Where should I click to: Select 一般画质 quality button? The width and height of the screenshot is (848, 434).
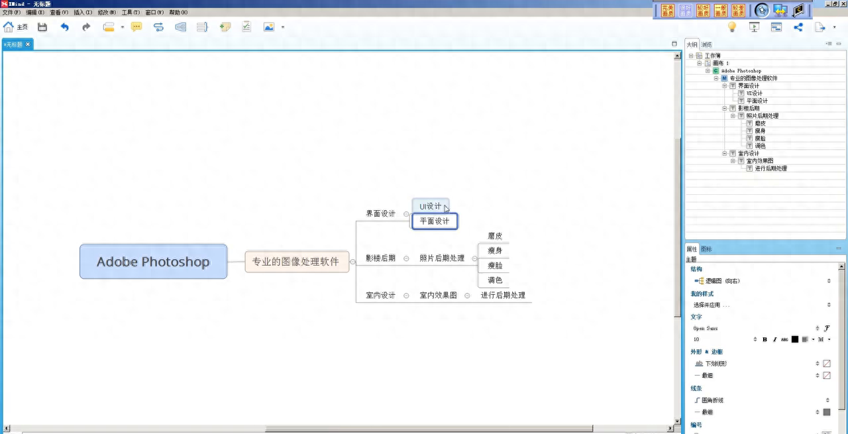point(721,10)
